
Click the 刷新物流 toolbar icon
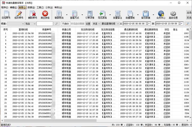[x=59, y=14]
